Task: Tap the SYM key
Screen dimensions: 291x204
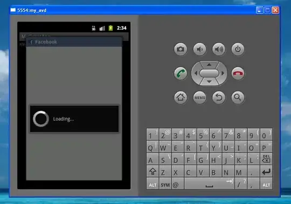Action: [165, 183]
